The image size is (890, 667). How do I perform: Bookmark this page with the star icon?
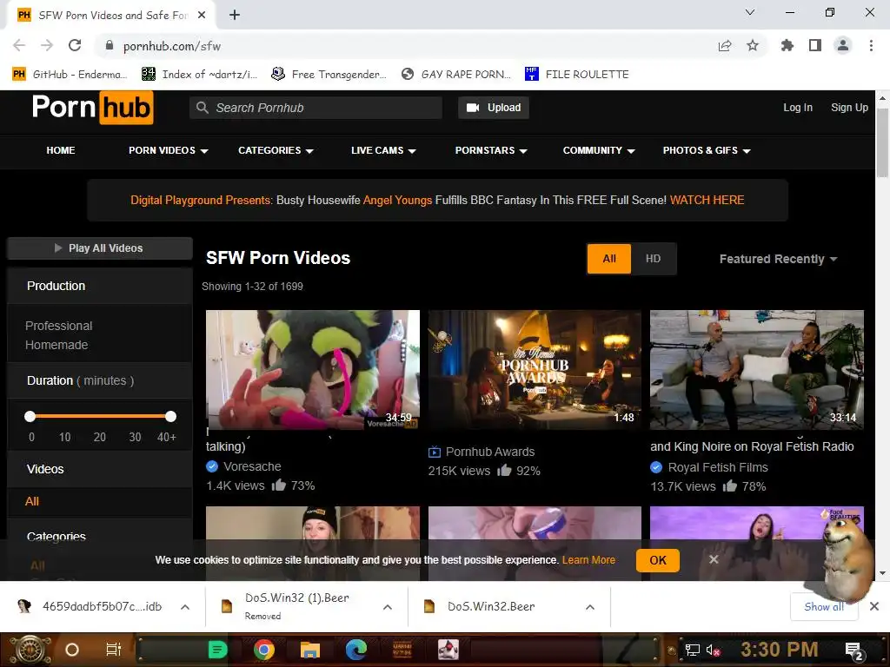pos(753,45)
